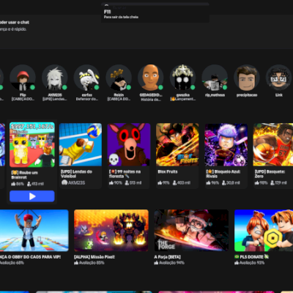Open Lendas do Voleibol game thumbnail
293x293 pixels.
click(81, 145)
